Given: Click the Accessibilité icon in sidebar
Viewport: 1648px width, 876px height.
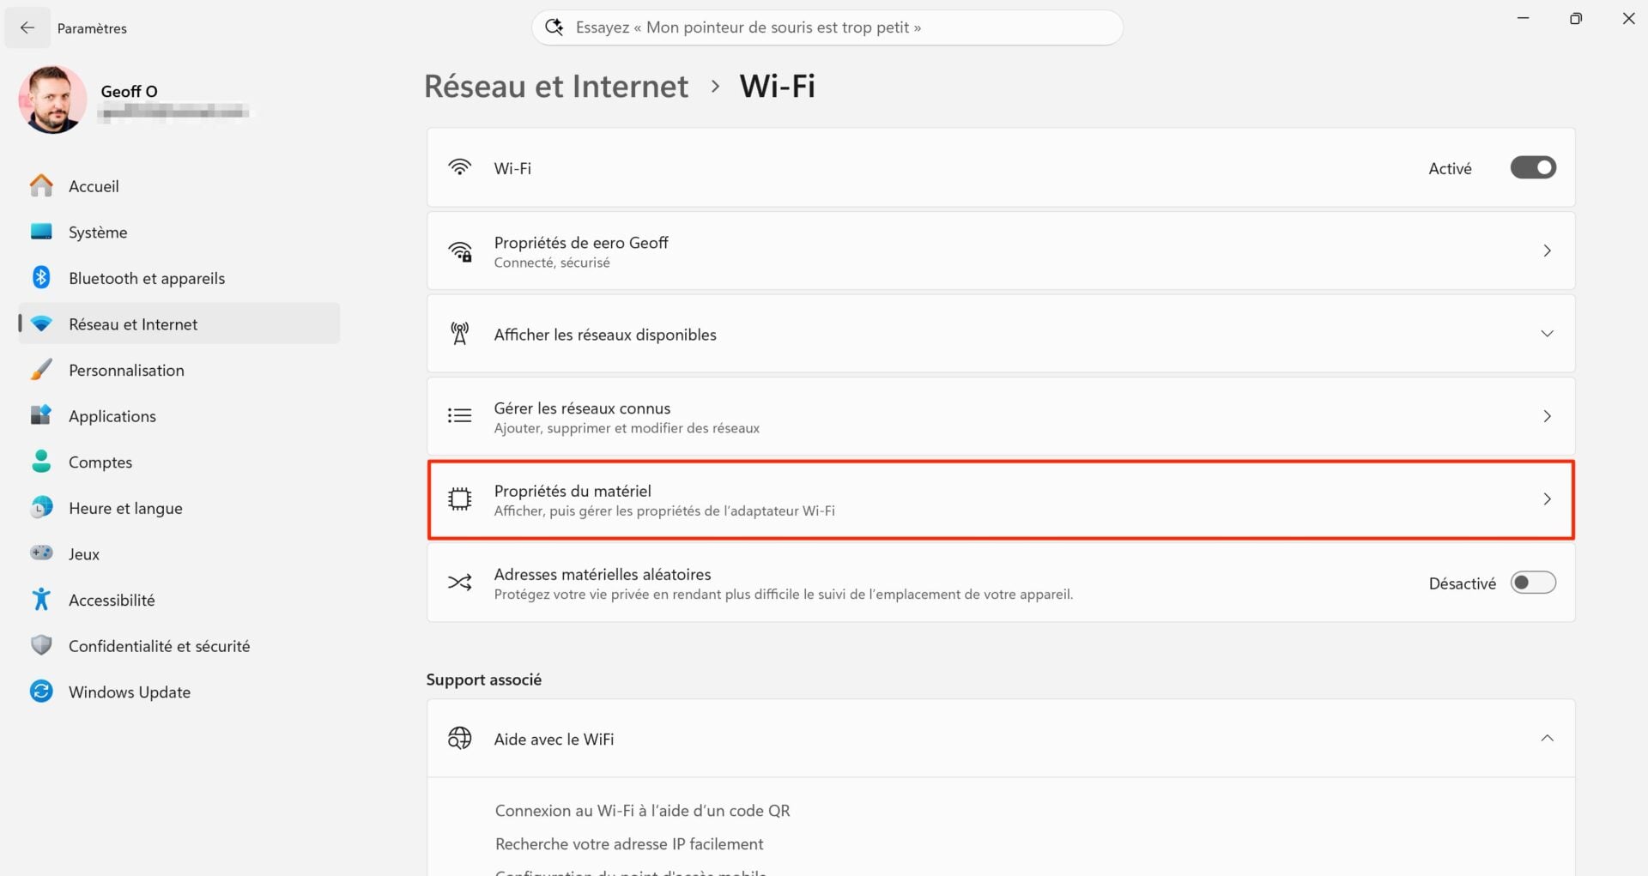Looking at the screenshot, I should click(x=41, y=599).
